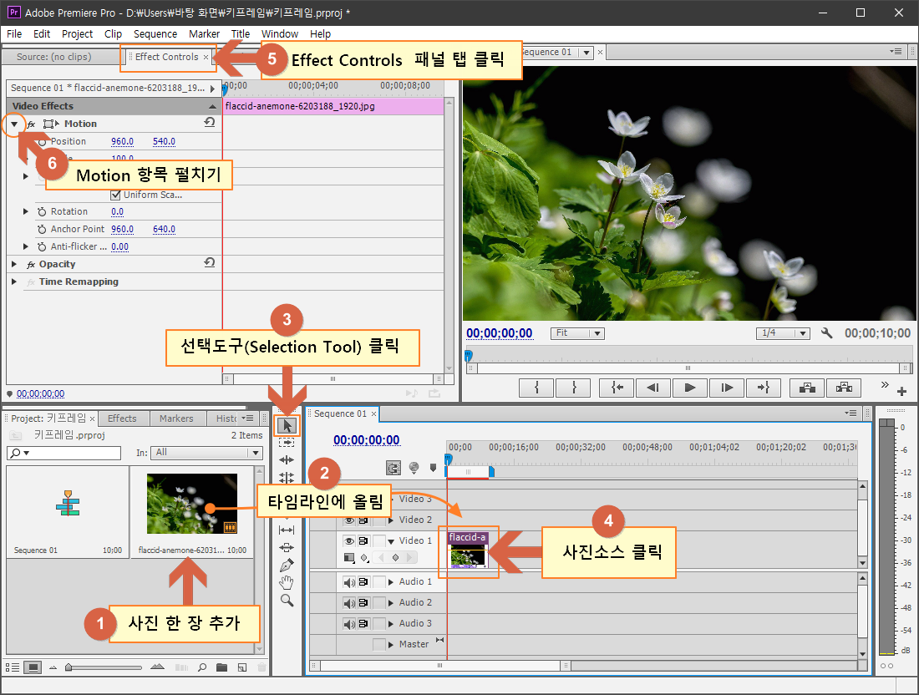Select the Selection Tool arrow in the toolbox
This screenshot has width=919, height=695.
[287, 425]
